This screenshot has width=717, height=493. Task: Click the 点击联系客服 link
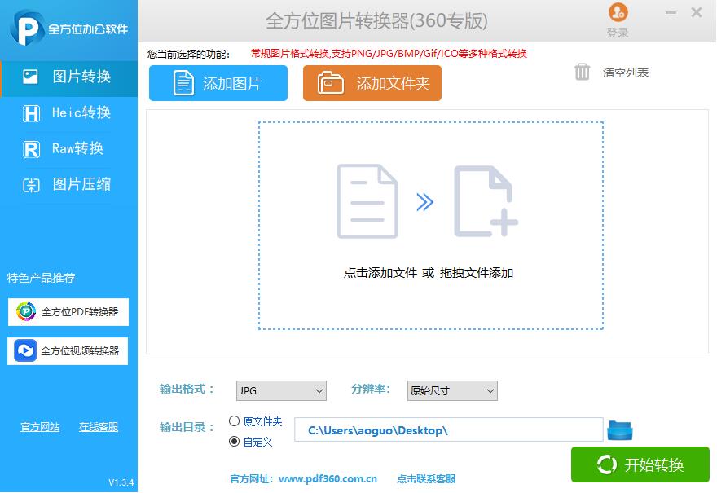[x=426, y=479]
